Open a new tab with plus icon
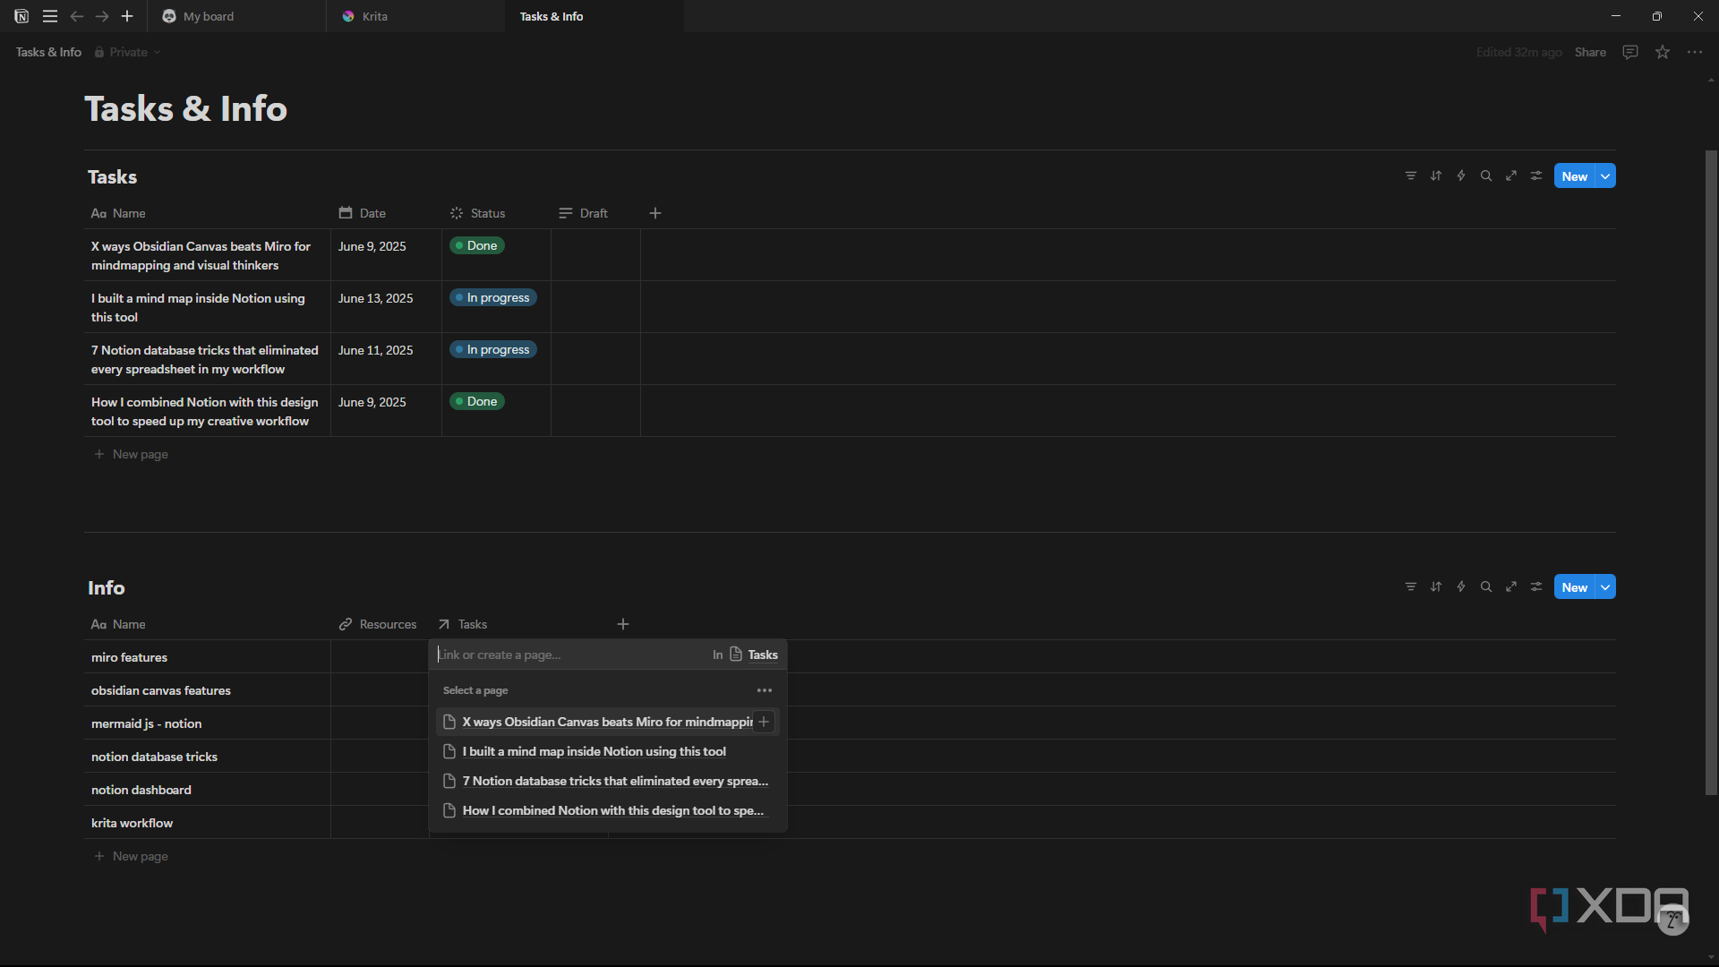Screen dimensions: 1719x967 click(127, 16)
